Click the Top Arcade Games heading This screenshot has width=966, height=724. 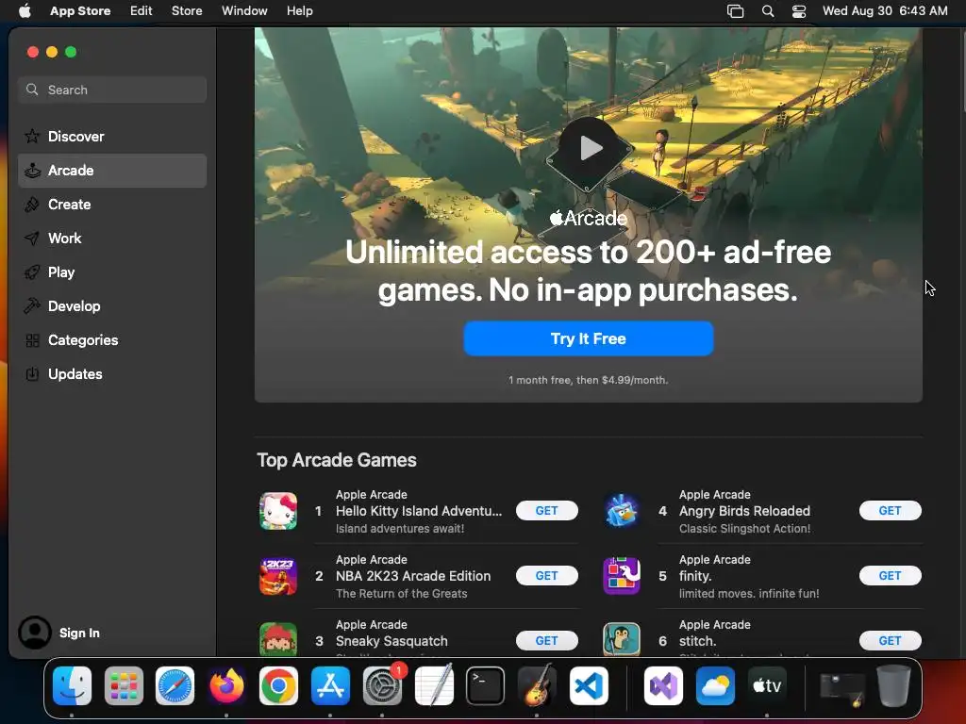point(337,460)
